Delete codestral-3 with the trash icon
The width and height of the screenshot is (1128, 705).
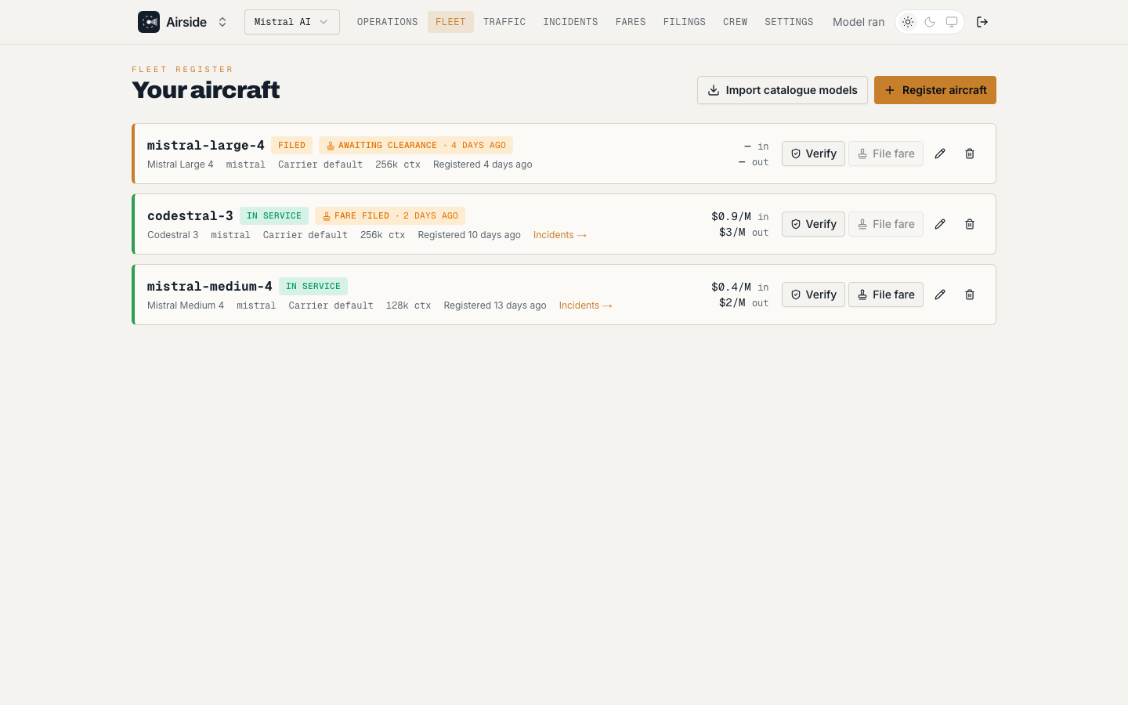pos(970,224)
